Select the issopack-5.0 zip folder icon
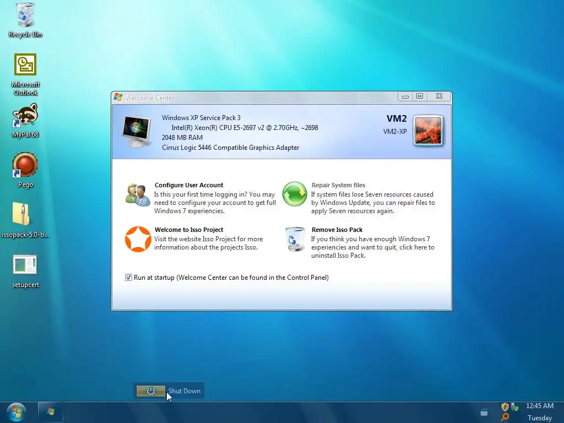 (x=21, y=214)
